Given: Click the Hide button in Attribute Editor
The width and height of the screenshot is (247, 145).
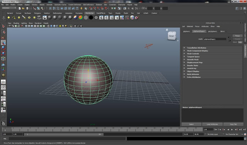Looking at the screenshot, I should [x=240, y=42].
